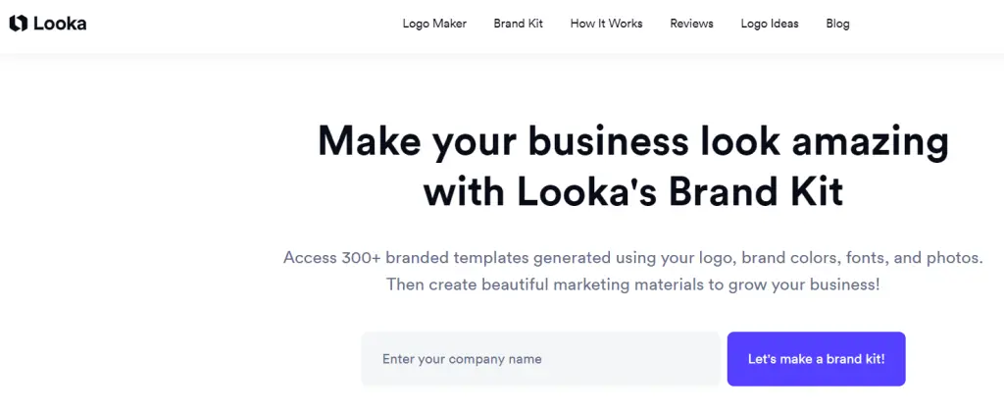The width and height of the screenshot is (1004, 412).
Task: Open the Logo Maker page
Action: point(434,24)
